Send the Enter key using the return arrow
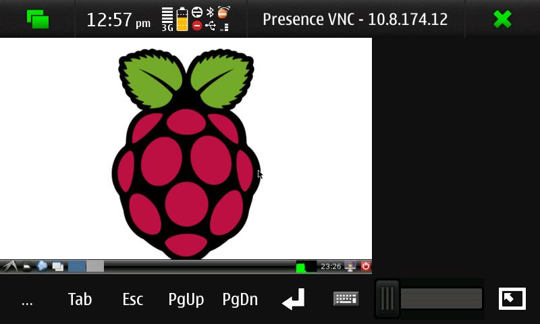This screenshot has width=540, height=324. 293,299
